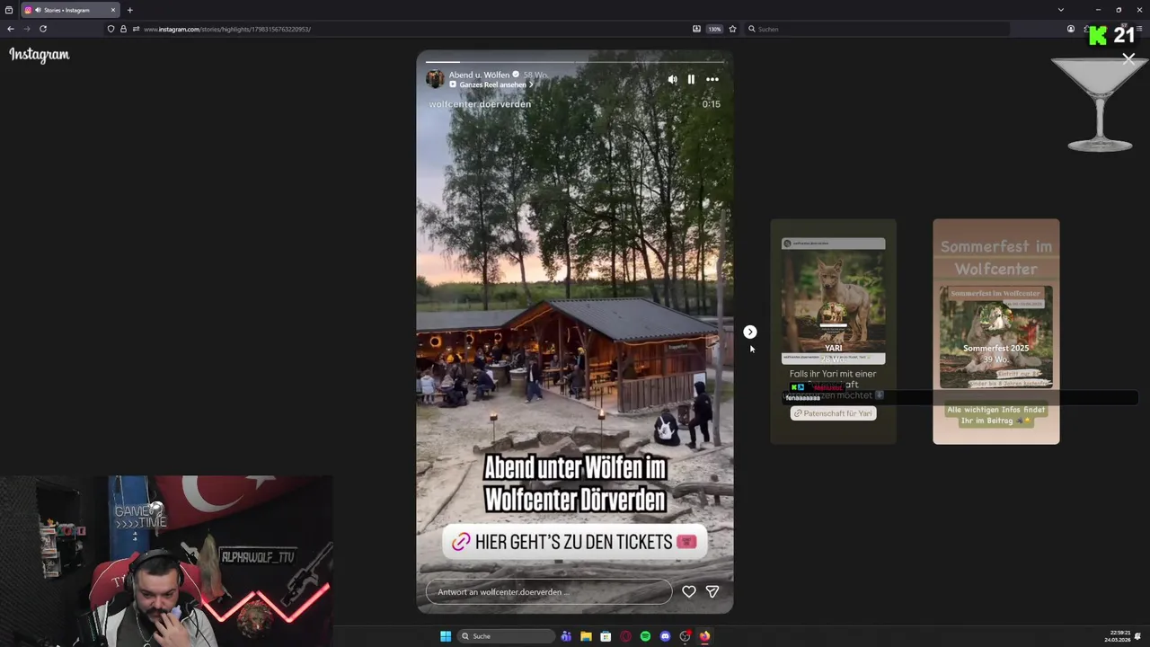Open Spotify from taskbar
Screen dimensions: 1150x647
(x=645, y=636)
